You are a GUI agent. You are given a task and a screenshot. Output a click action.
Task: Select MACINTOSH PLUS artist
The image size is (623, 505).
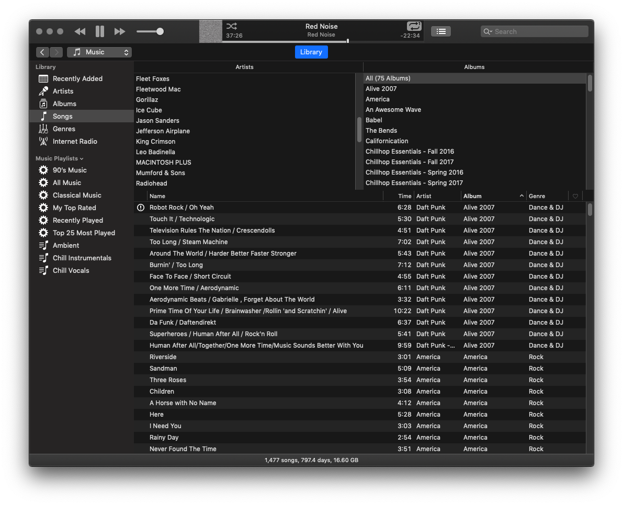coord(244,163)
